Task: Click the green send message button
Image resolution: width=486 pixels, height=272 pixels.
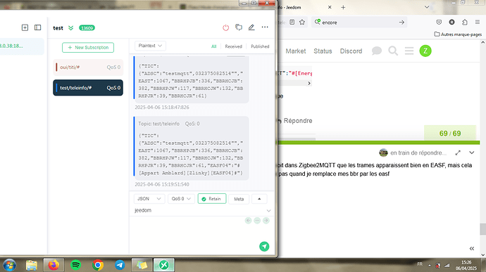Action: 264,246
